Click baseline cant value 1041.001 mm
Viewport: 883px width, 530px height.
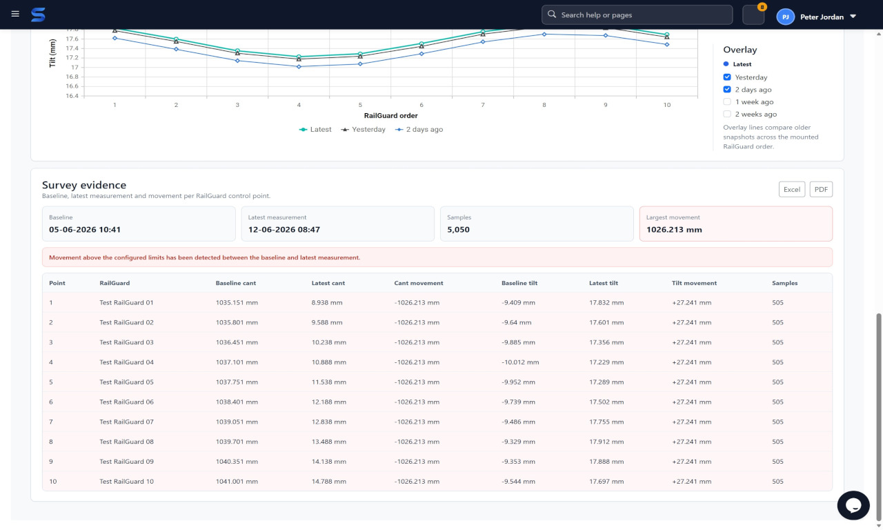coord(237,482)
